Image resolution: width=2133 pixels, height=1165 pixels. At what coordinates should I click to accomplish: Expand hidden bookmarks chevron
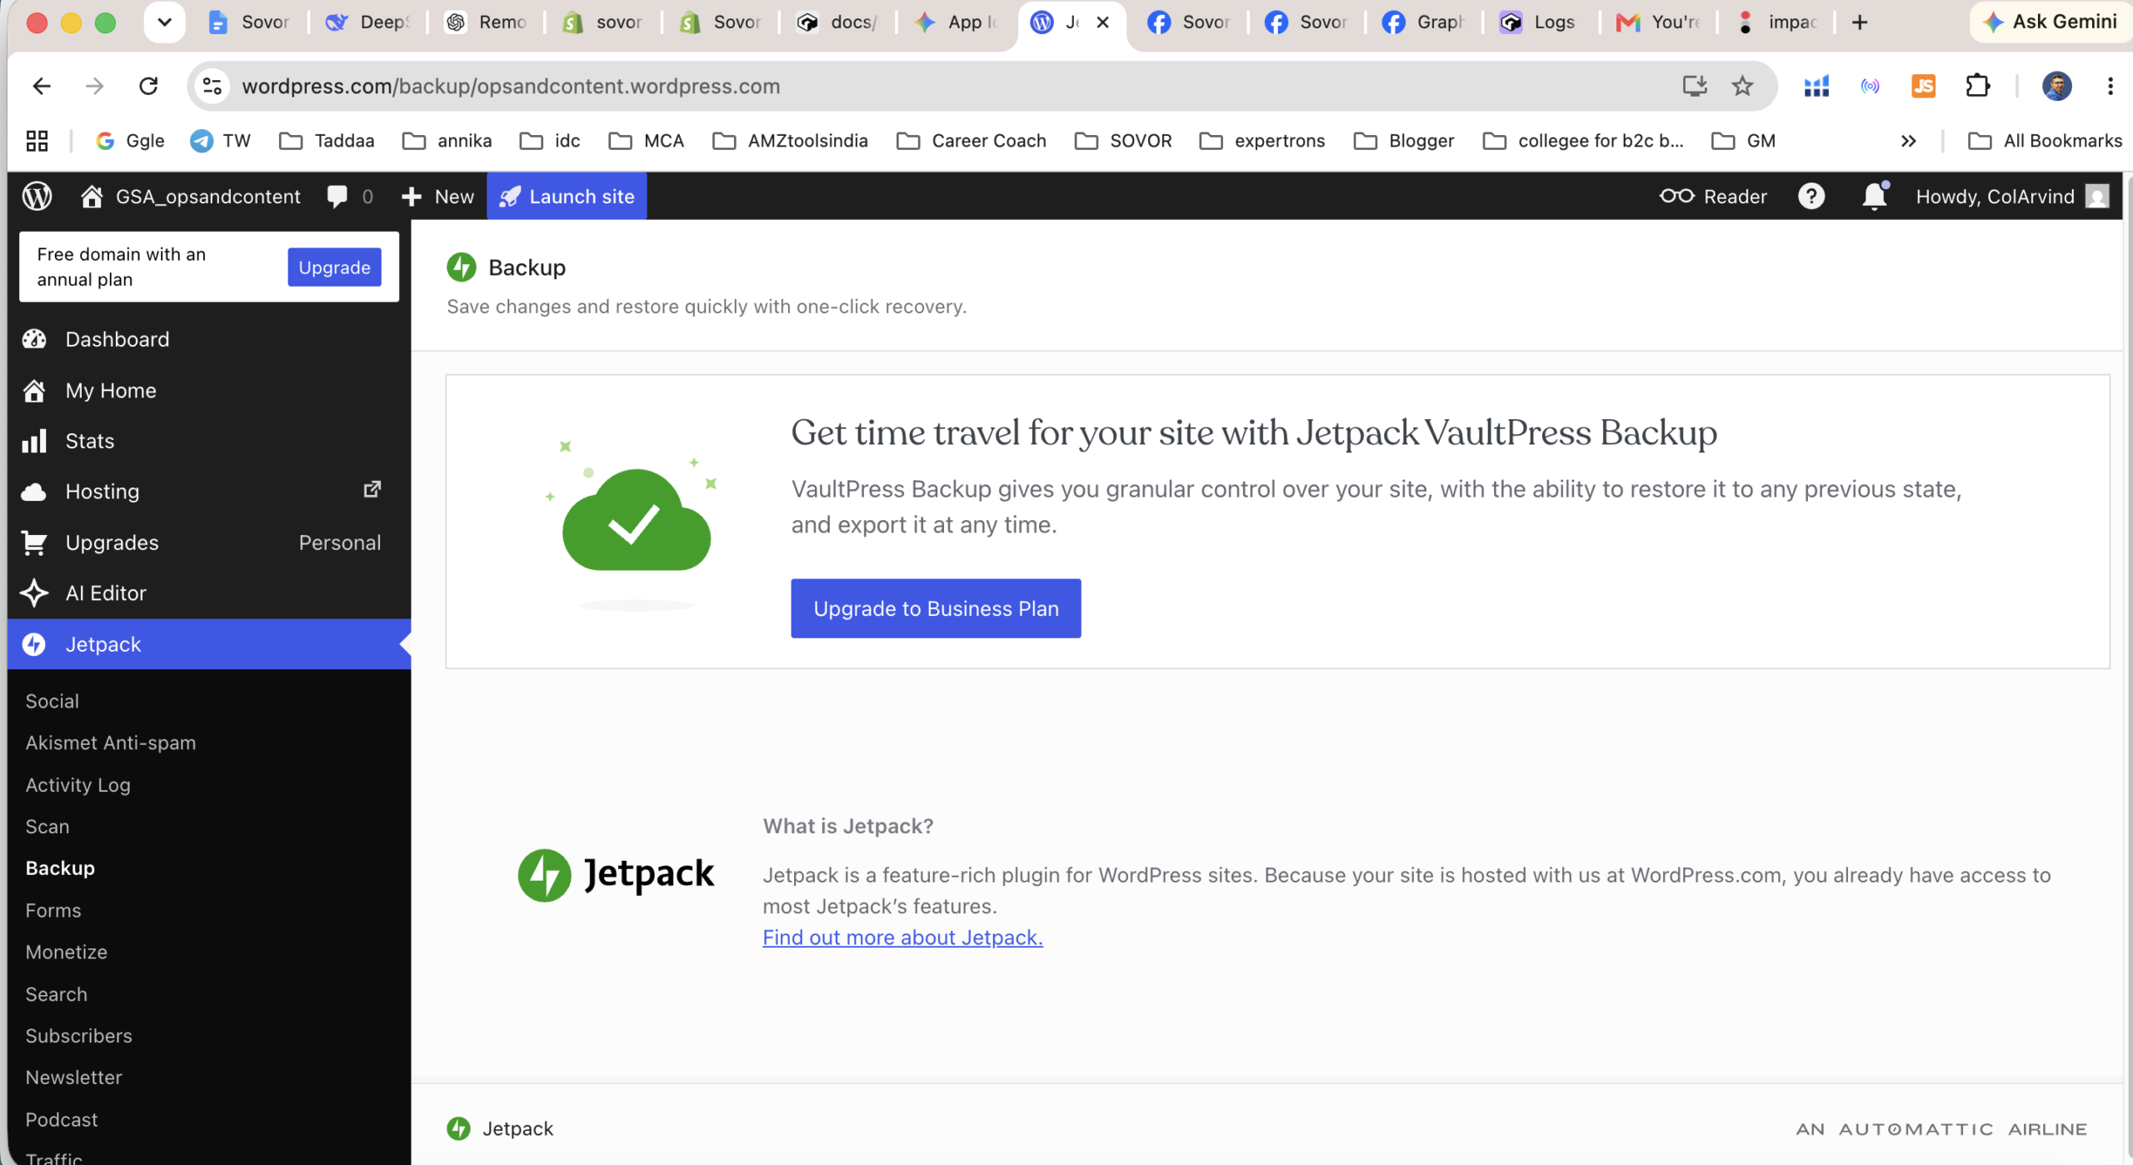(1909, 141)
